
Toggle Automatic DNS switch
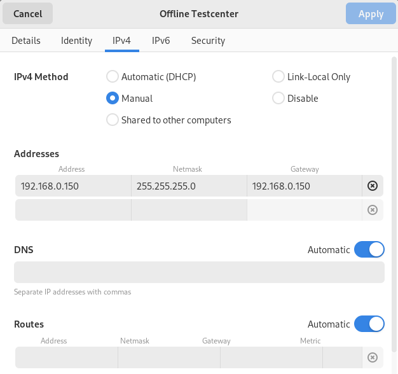click(369, 250)
